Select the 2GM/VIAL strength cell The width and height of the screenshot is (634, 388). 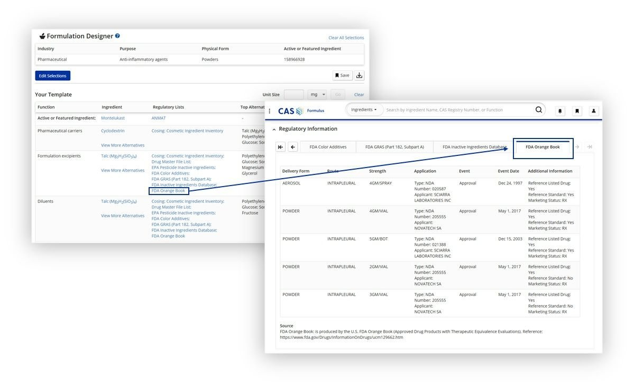pos(379,267)
